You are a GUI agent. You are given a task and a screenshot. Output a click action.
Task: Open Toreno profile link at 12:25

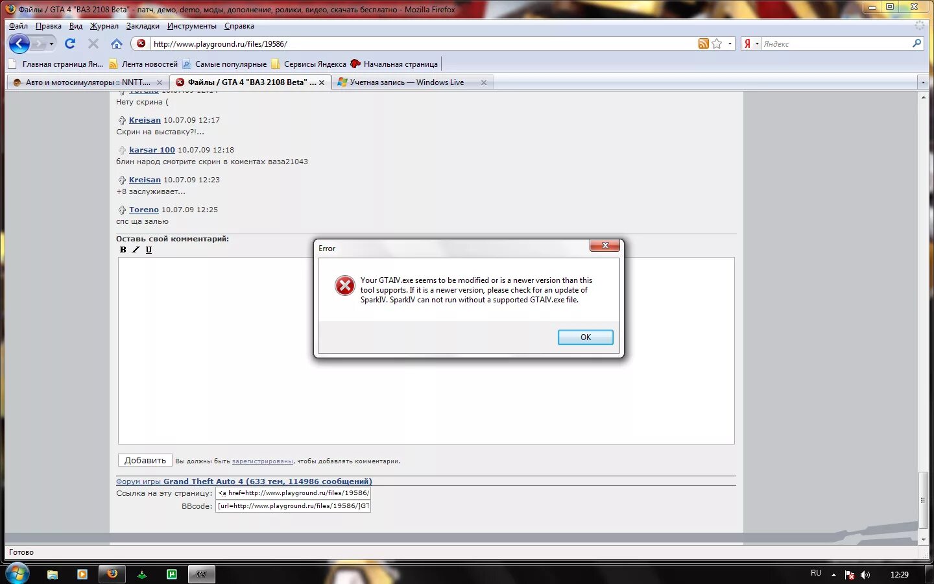(x=144, y=210)
